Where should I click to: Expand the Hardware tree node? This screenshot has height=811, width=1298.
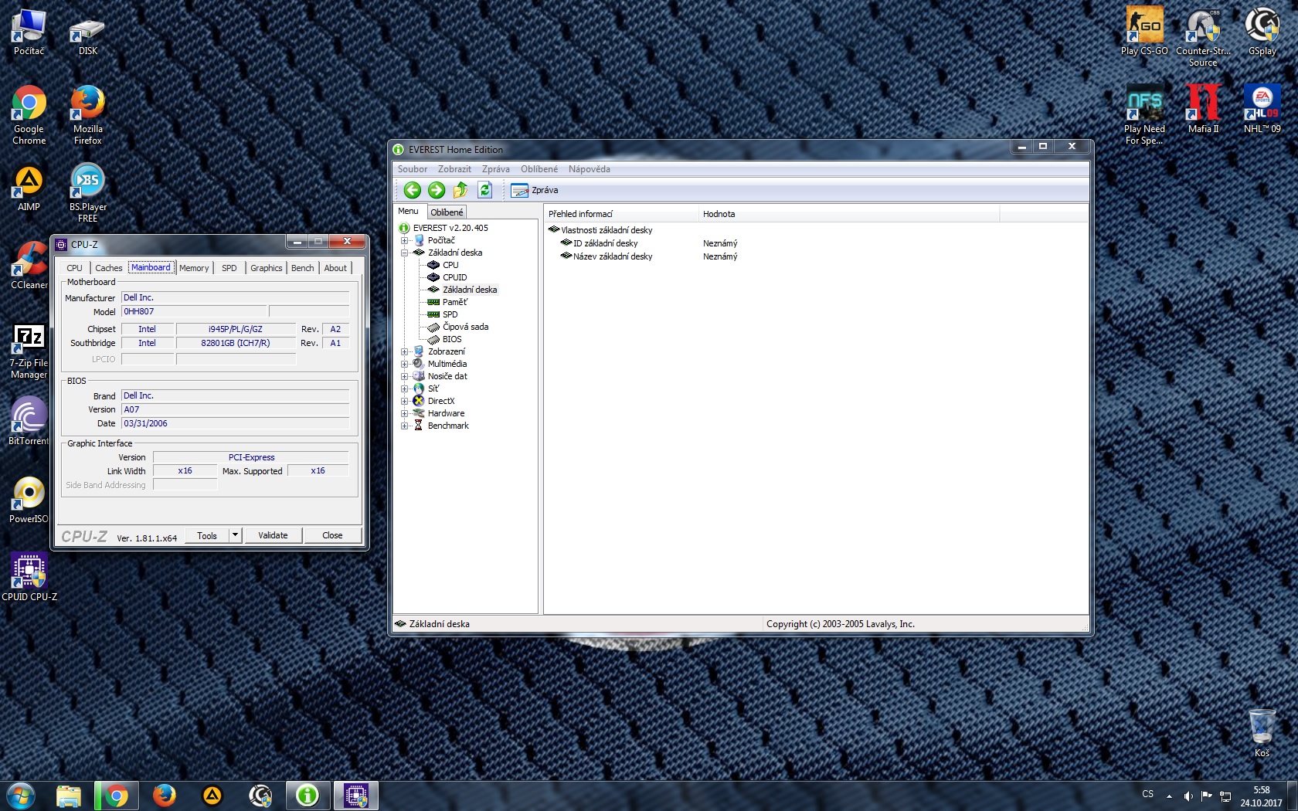point(404,413)
